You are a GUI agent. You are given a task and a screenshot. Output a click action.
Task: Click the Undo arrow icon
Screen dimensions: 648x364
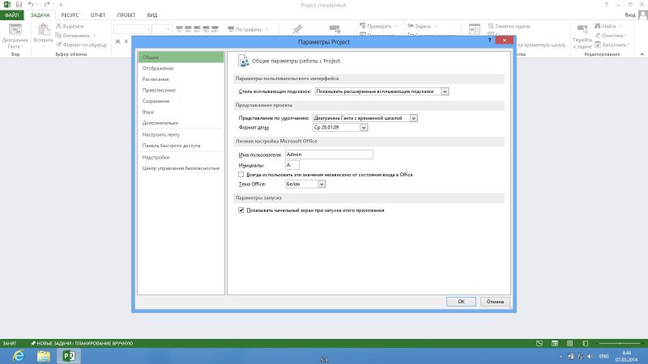[x=31, y=5]
